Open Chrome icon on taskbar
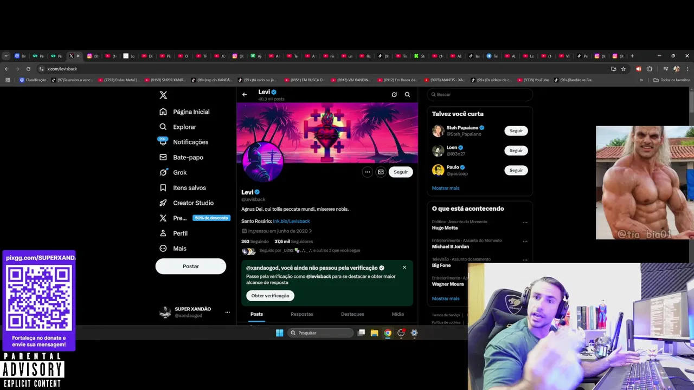Image resolution: width=694 pixels, height=390 pixels. [x=388, y=333]
